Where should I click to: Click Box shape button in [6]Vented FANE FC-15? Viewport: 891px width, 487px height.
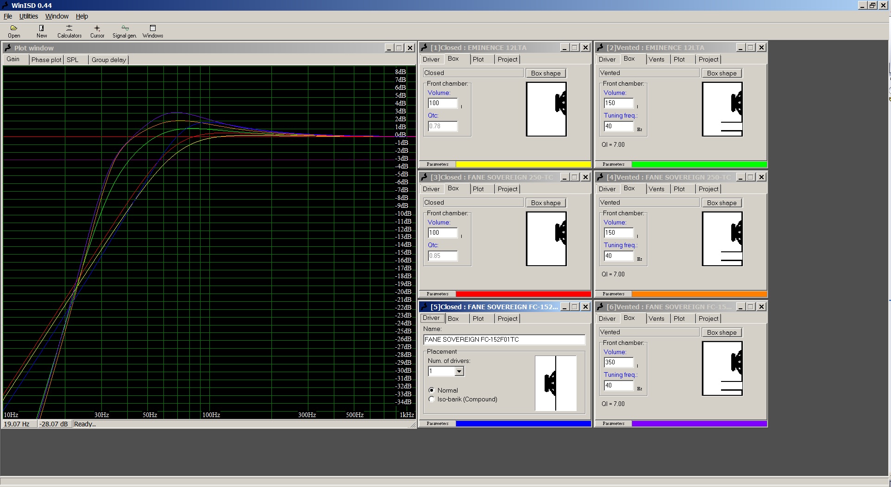722,332
